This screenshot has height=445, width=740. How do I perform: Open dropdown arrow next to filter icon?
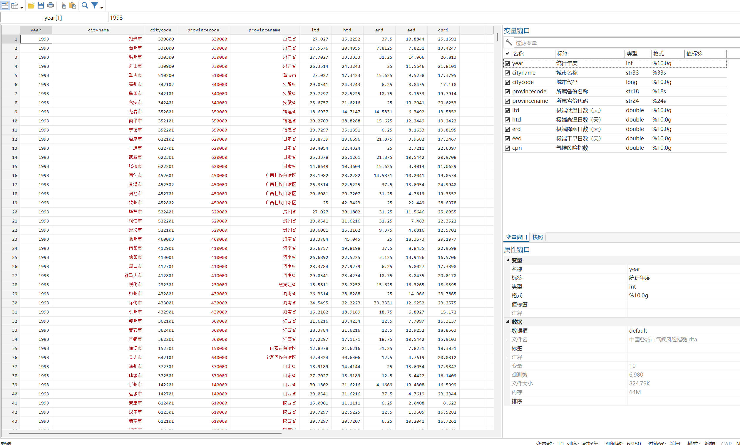102,8
